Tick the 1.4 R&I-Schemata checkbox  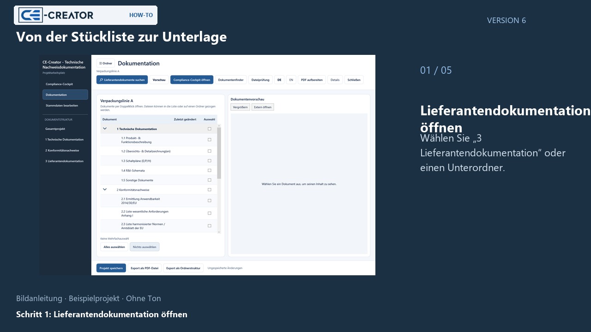210,171
